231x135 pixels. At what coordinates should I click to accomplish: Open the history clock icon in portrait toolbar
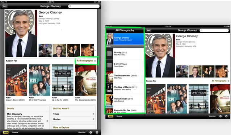coord(91,132)
